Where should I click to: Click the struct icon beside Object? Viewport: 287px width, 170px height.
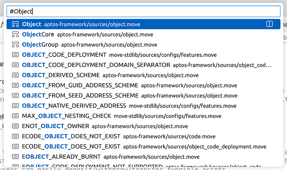(x=15, y=24)
